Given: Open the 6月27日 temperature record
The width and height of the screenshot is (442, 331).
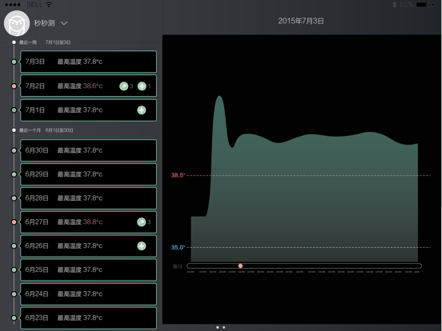Looking at the screenshot, I should (x=89, y=222).
